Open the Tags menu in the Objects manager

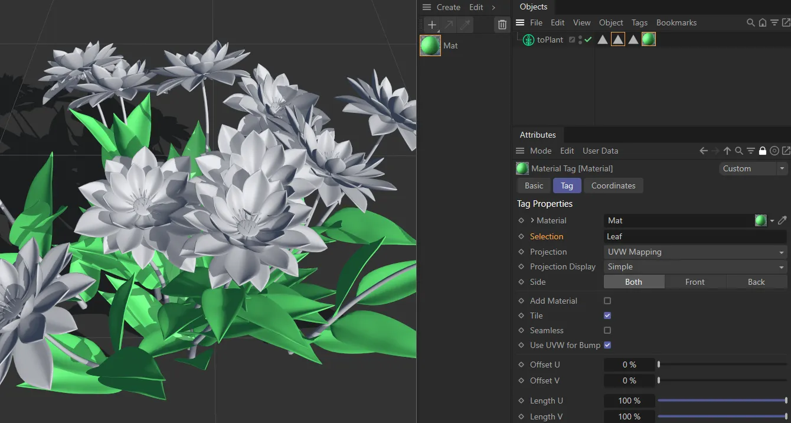point(639,22)
